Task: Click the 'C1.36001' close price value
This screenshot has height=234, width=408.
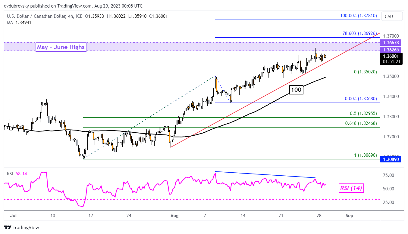Action: coord(158,16)
